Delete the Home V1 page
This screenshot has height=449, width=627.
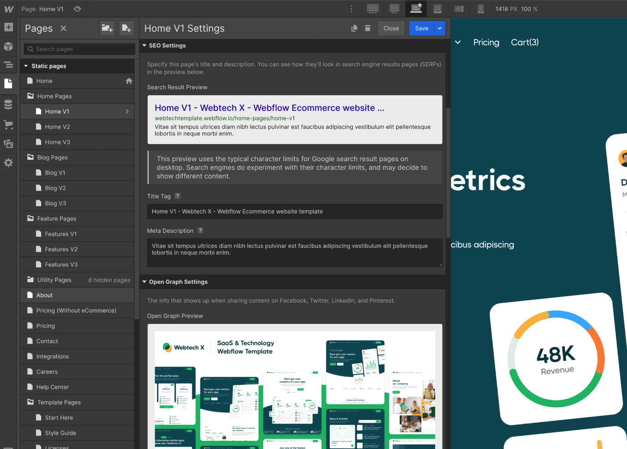point(367,28)
